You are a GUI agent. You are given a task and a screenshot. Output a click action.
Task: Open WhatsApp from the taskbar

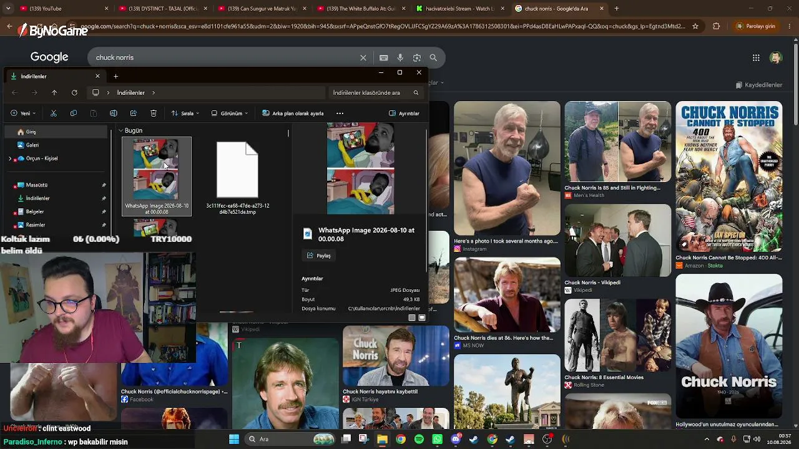pyautogui.click(x=437, y=439)
